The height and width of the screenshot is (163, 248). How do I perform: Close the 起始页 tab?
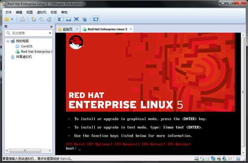(77, 29)
